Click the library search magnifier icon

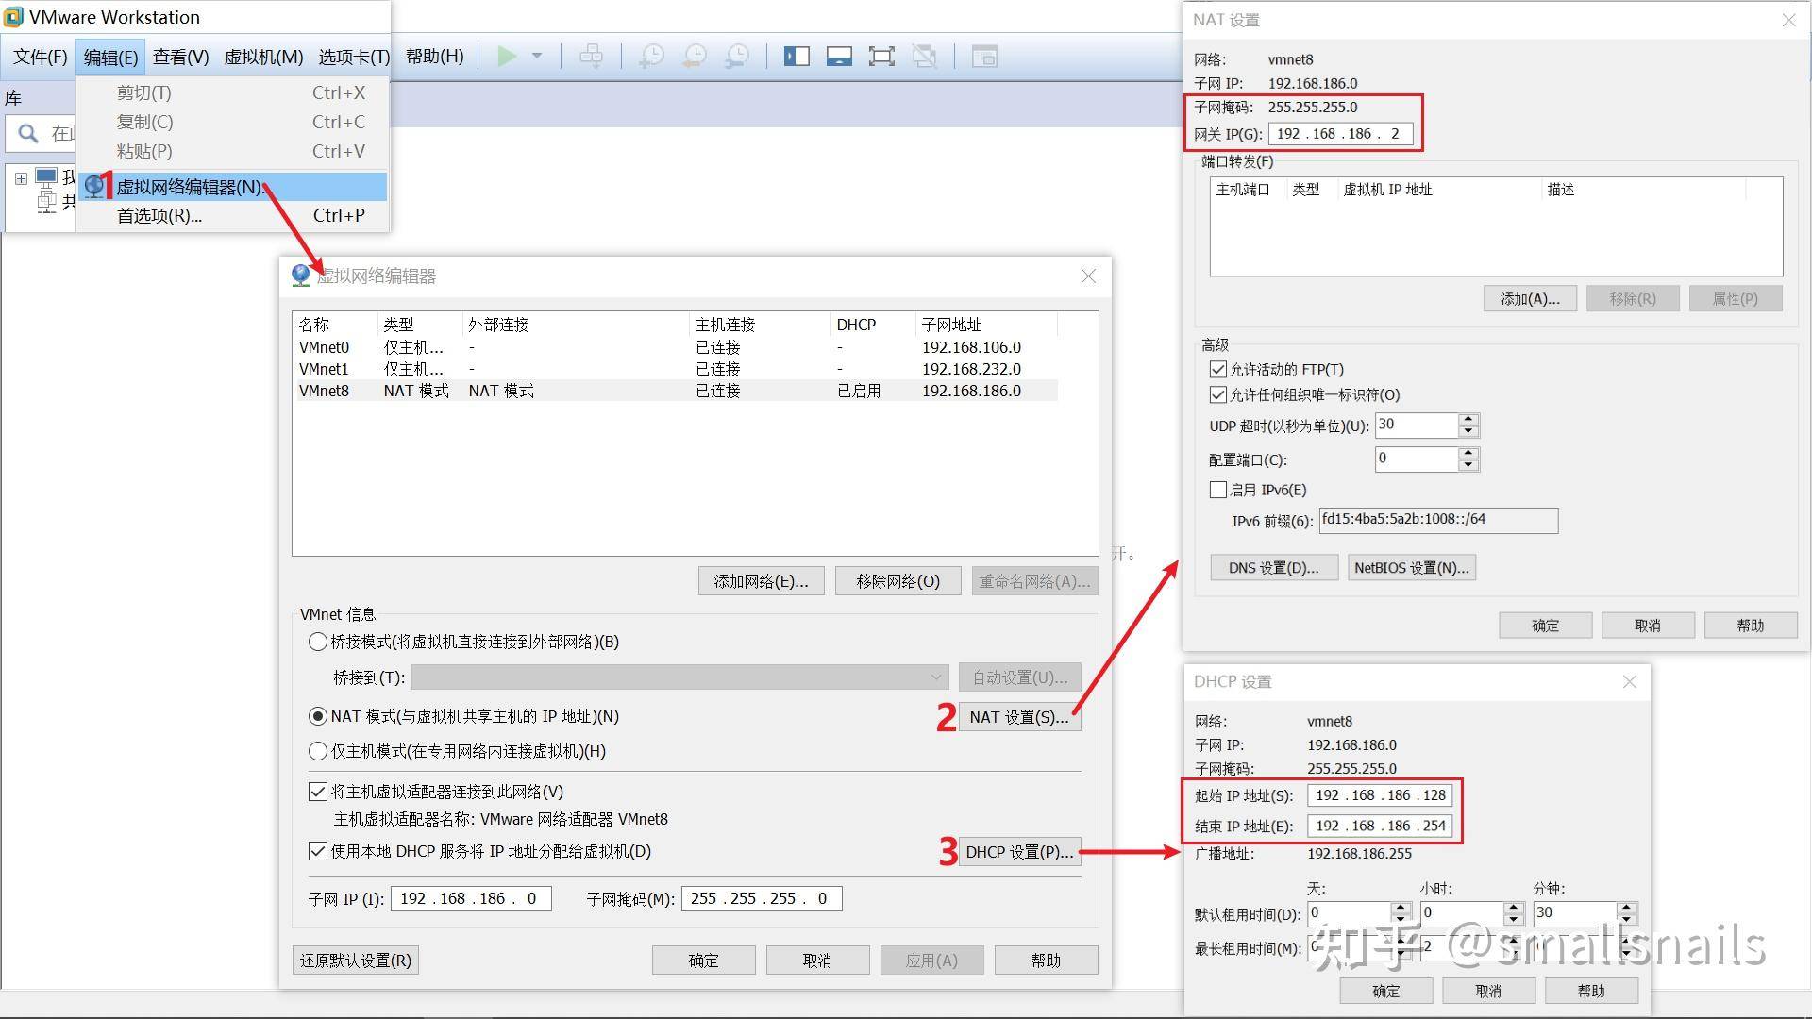tap(29, 134)
